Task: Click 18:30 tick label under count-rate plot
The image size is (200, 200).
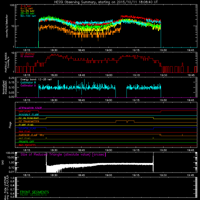Action: [x=54, y=50]
